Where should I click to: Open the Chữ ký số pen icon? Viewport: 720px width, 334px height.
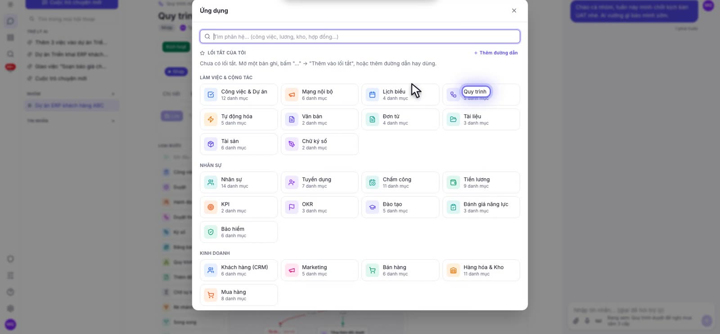point(292,144)
